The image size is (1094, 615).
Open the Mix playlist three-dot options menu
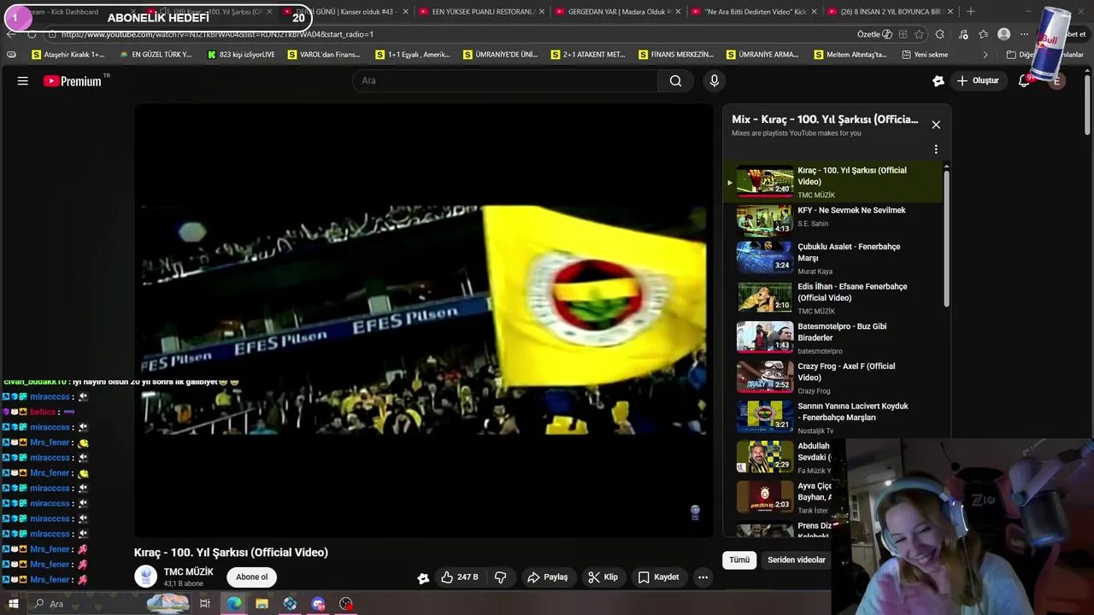pyautogui.click(x=936, y=149)
